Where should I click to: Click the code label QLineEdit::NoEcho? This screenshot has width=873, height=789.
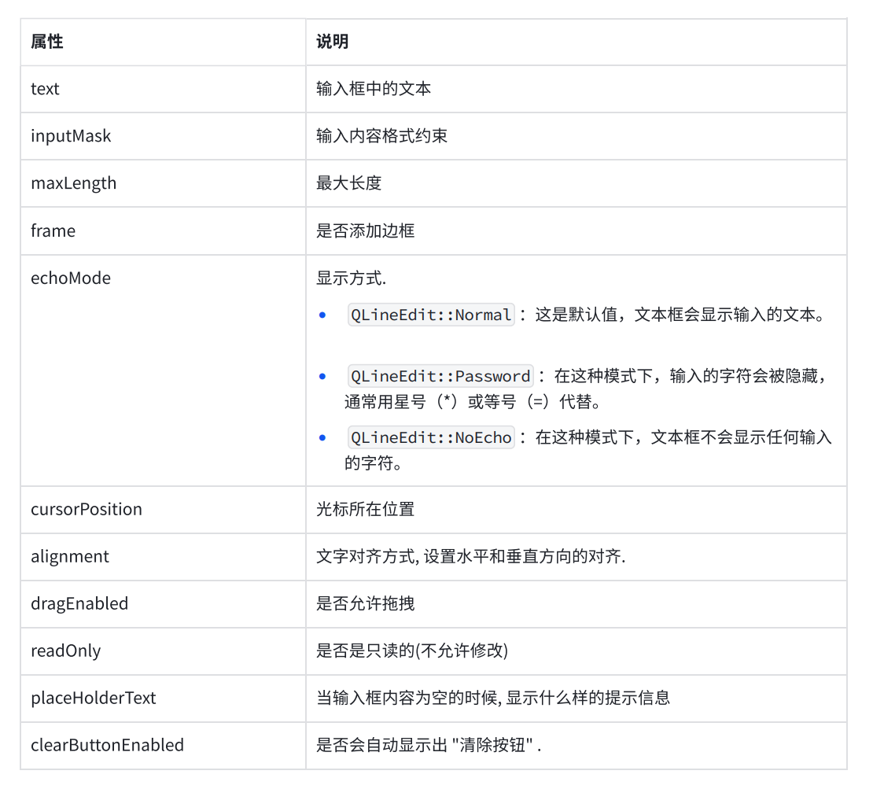pyautogui.click(x=431, y=437)
